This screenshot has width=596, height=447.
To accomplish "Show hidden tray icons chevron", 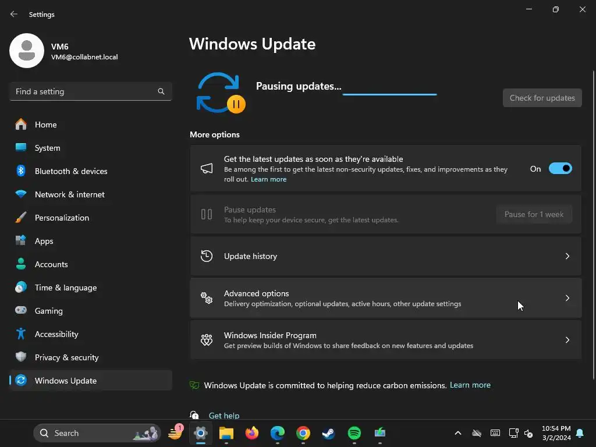I will 458,433.
